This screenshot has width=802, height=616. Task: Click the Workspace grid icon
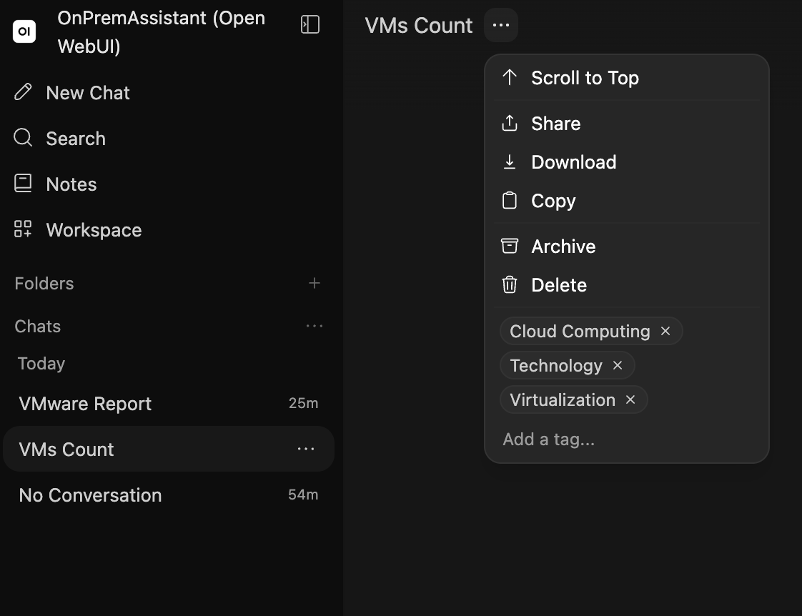tap(23, 229)
